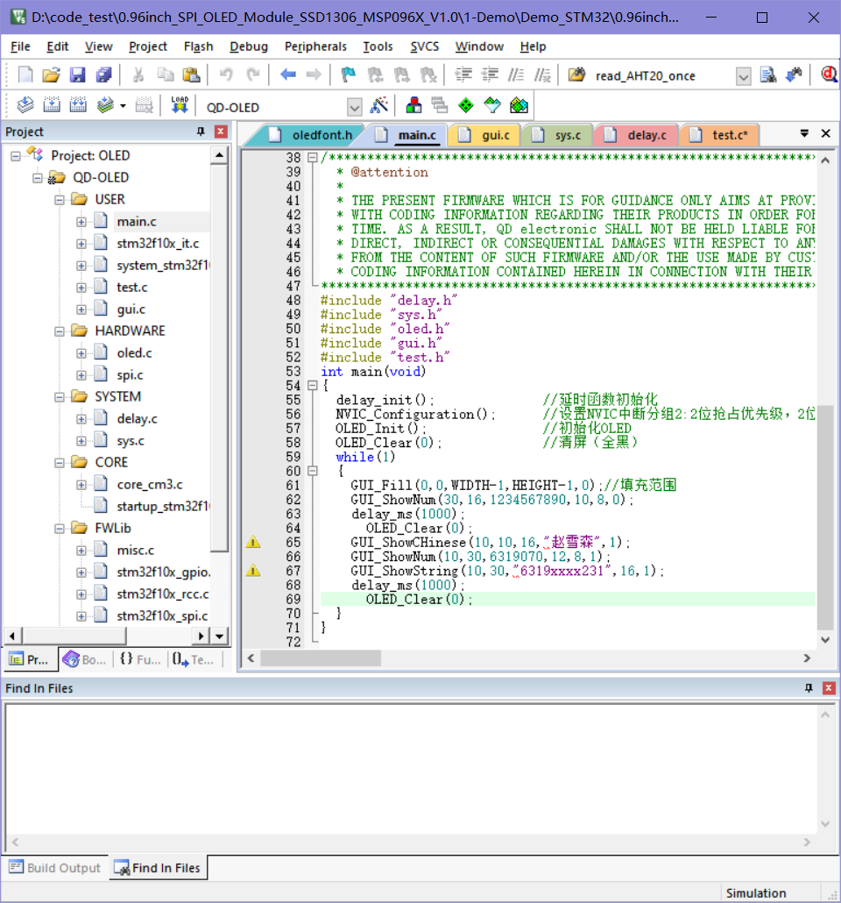
Task: Paste from the clipboard
Action: tap(194, 75)
